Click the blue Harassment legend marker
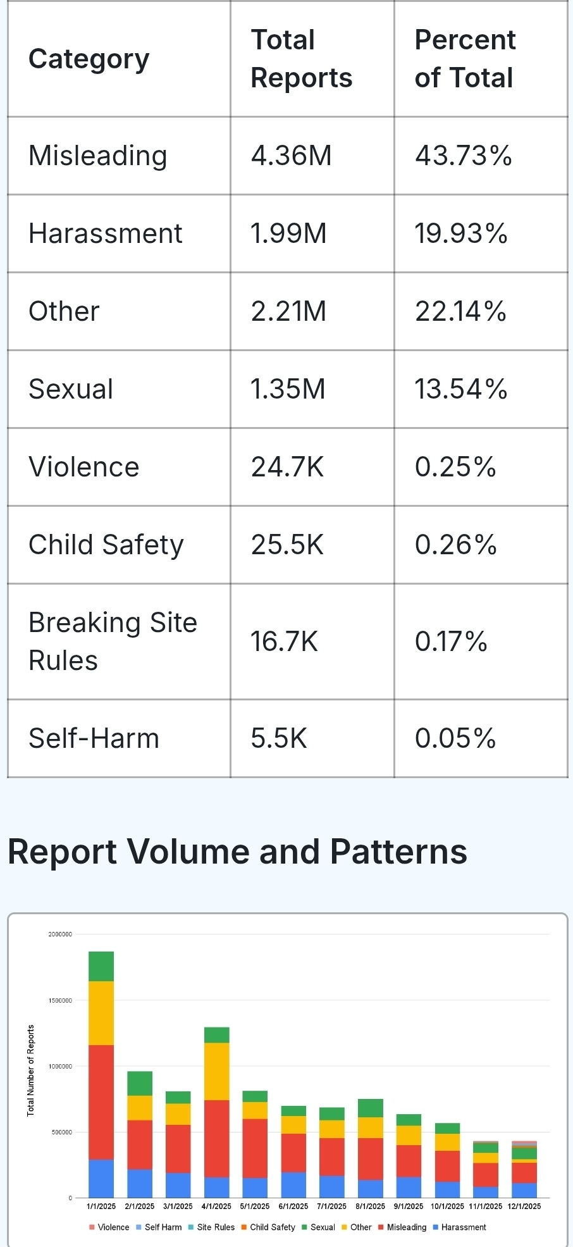The image size is (573, 1247). (x=436, y=1227)
